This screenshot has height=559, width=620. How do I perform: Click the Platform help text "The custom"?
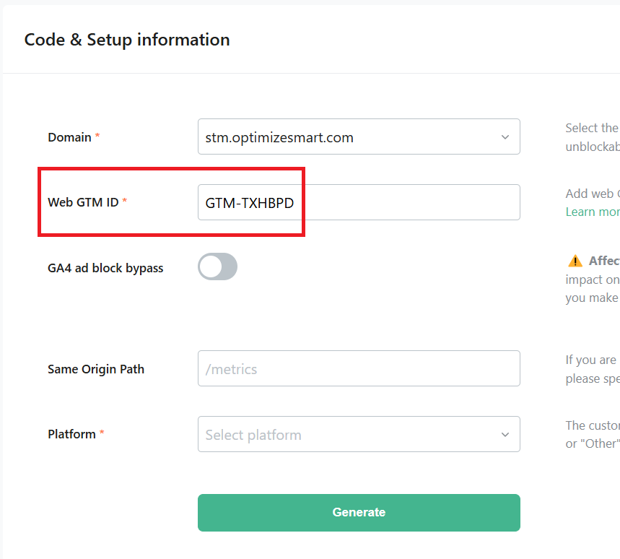pyautogui.click(x=592, y=425)
